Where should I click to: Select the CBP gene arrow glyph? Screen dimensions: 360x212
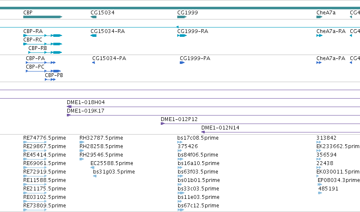pos(43,17)
